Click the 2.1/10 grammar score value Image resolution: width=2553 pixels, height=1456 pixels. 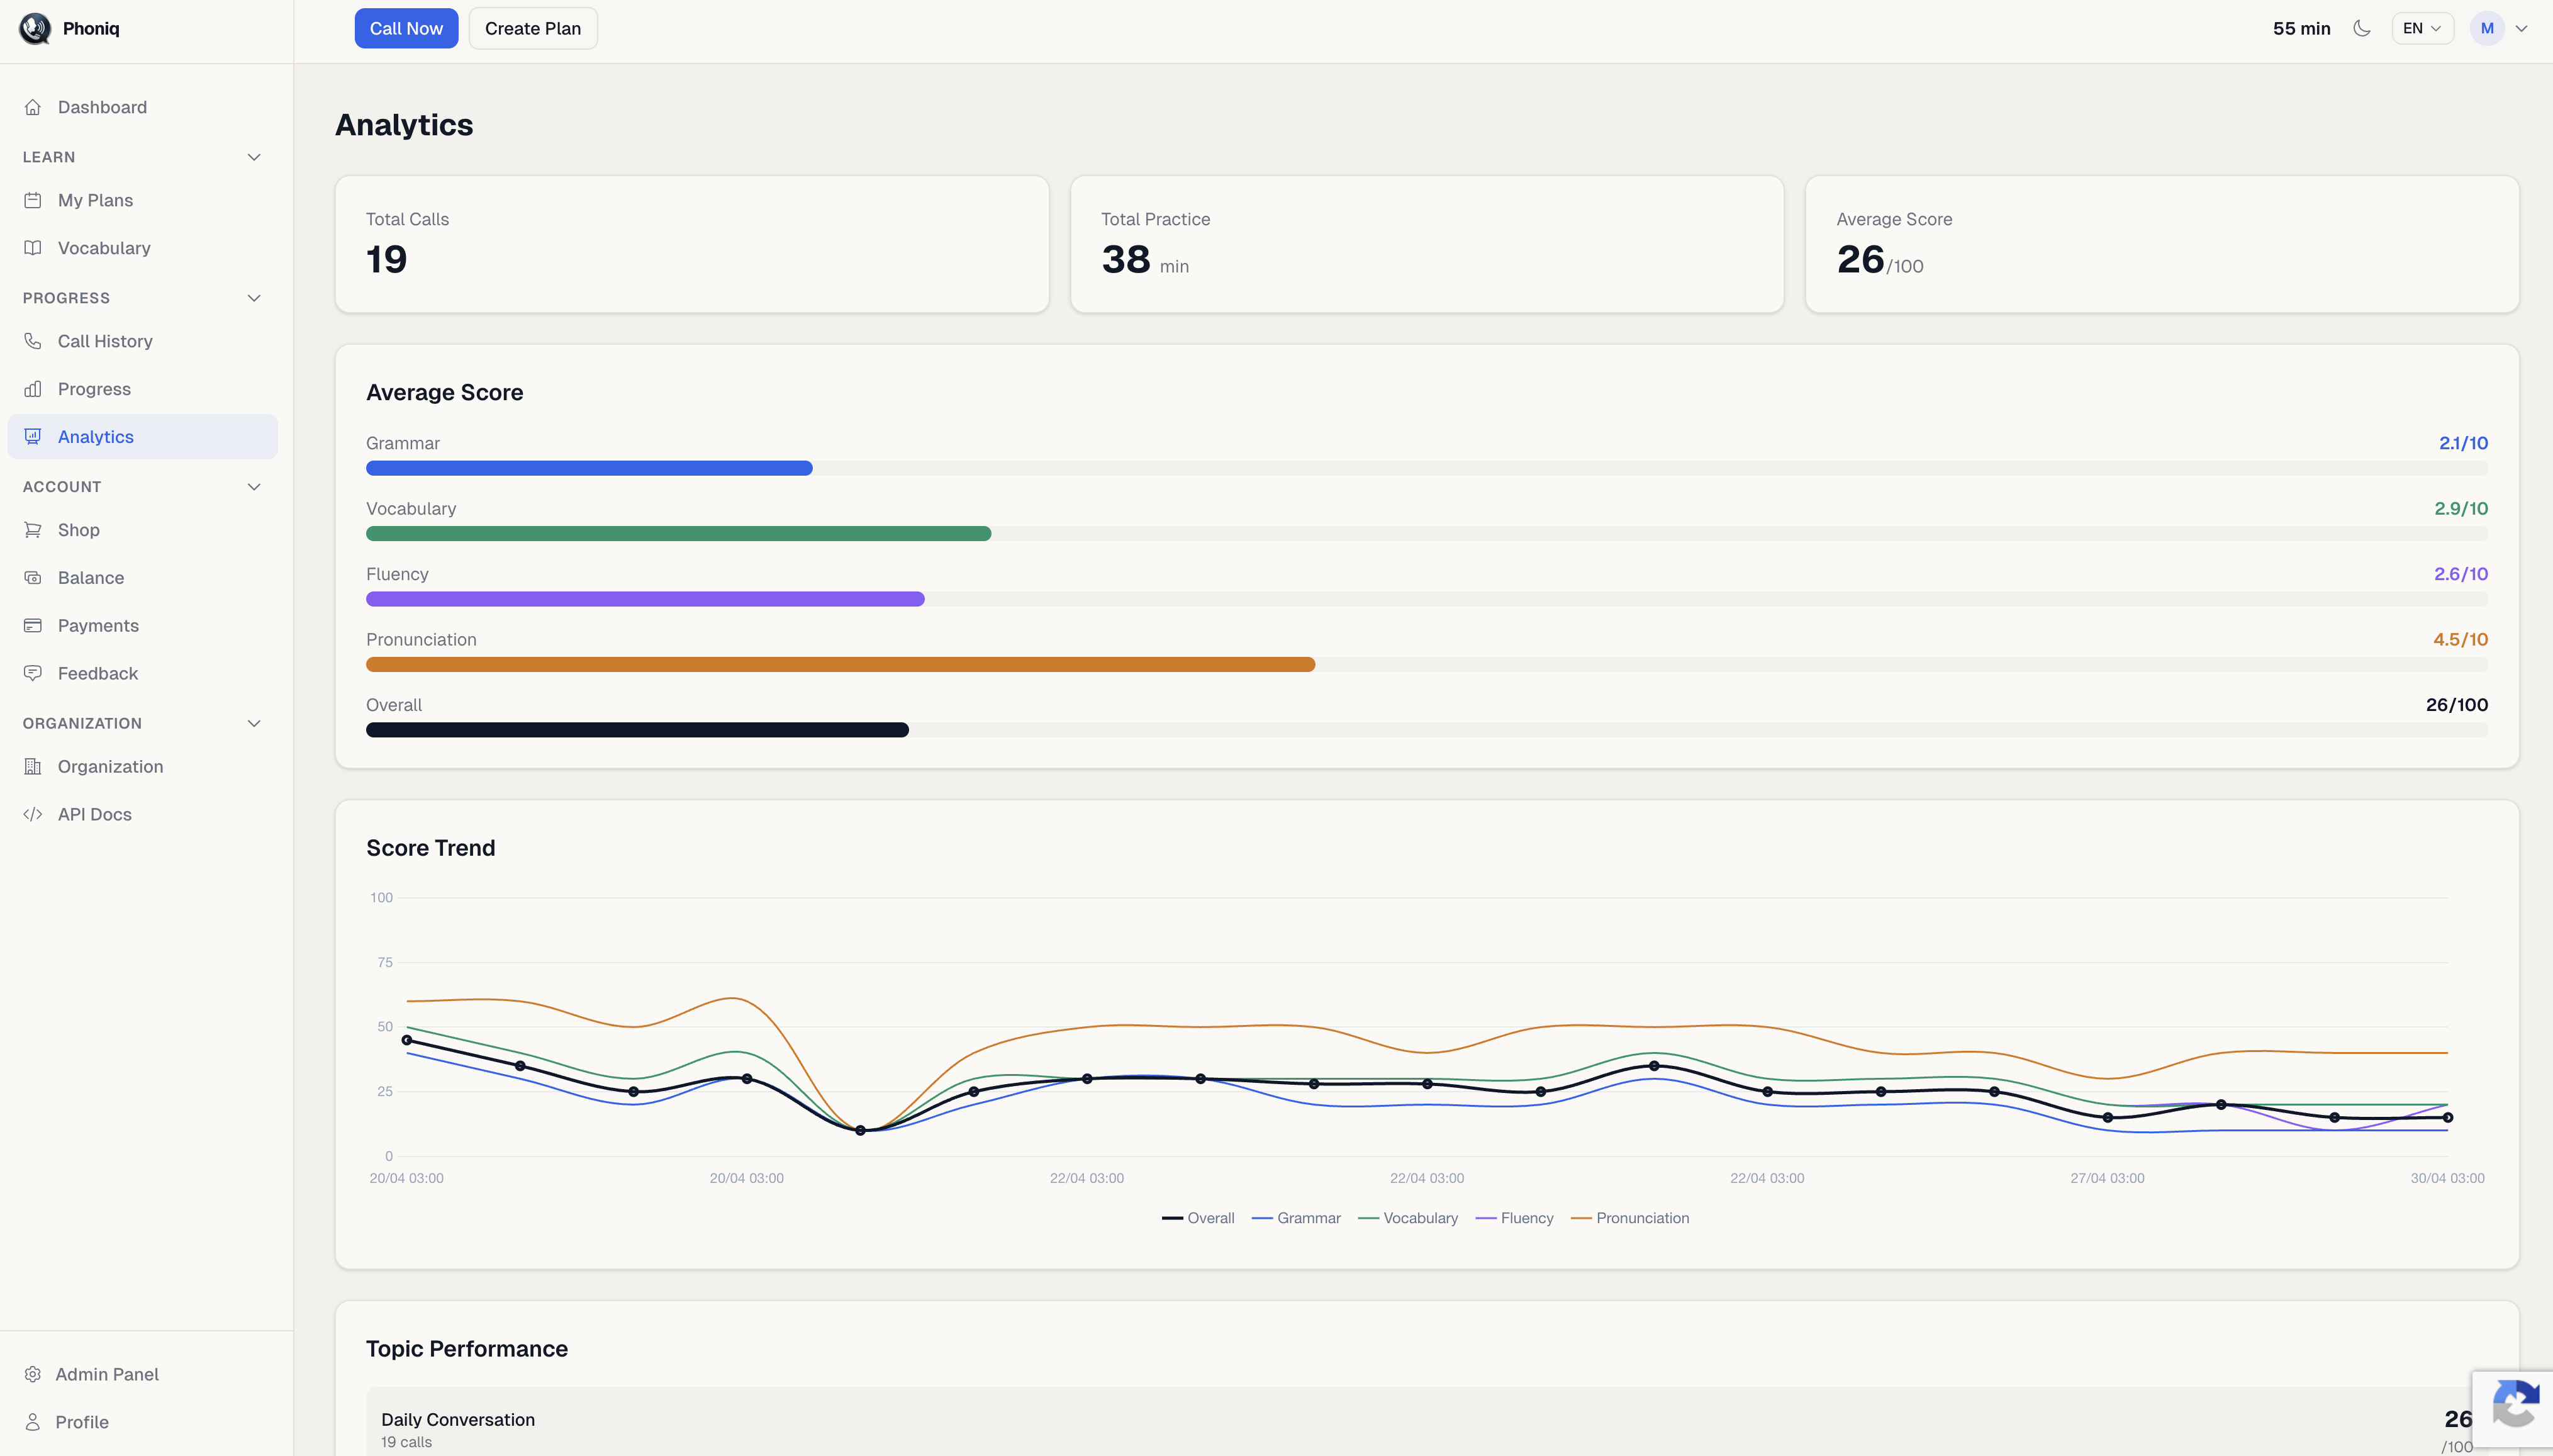pyautogui.click(x=2463, y=443)
